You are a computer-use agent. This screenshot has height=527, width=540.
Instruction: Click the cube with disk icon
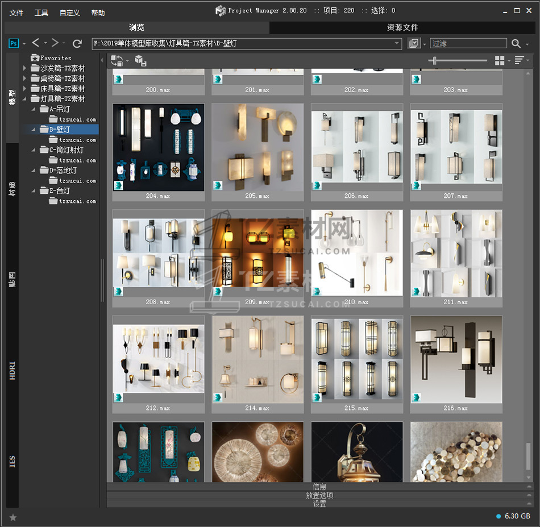[x=140, y=60]
